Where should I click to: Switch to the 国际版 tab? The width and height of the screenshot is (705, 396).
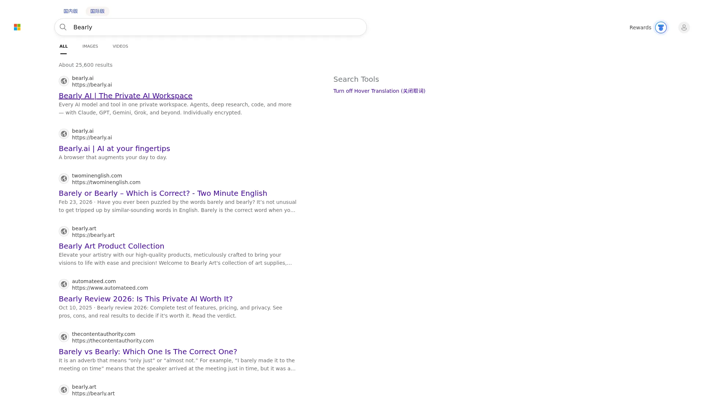pos(97,11)
